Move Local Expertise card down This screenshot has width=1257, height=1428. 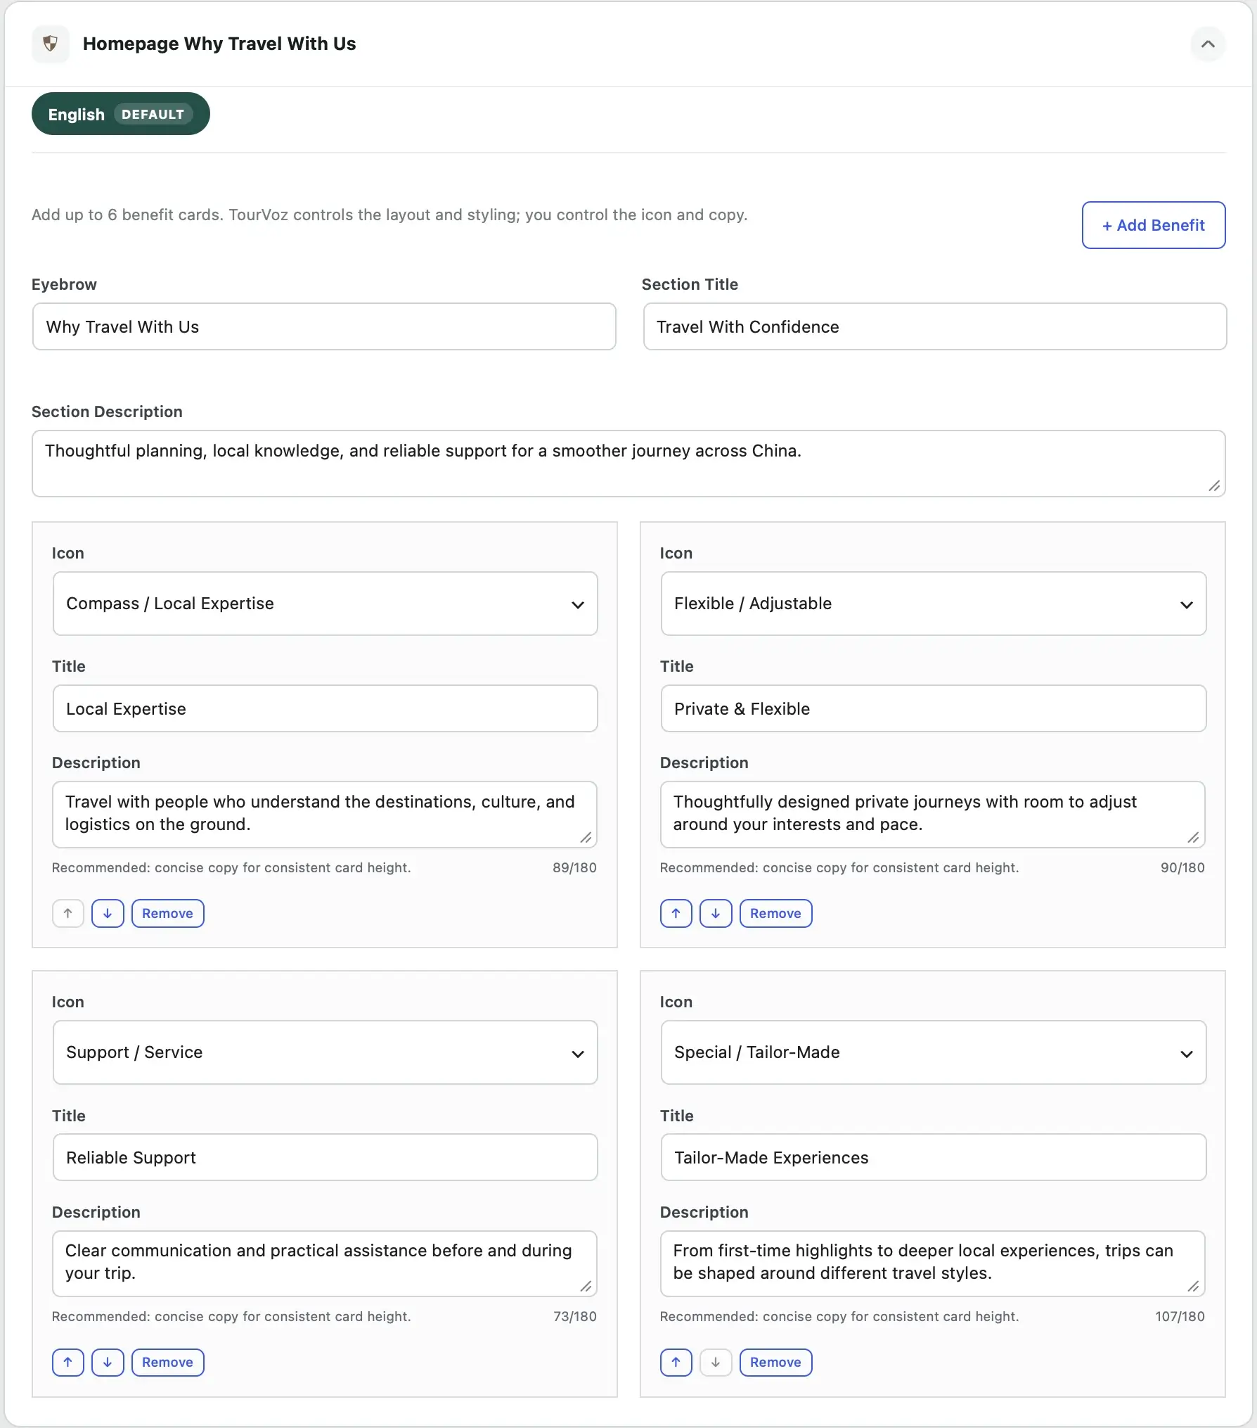[108, 913]
